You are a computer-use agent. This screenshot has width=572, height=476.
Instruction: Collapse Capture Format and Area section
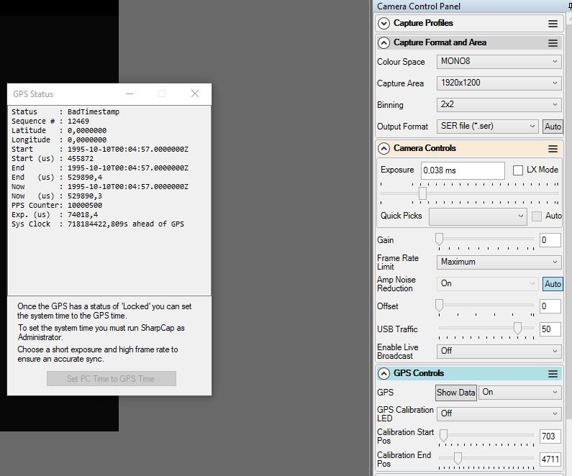click(383, 43)
